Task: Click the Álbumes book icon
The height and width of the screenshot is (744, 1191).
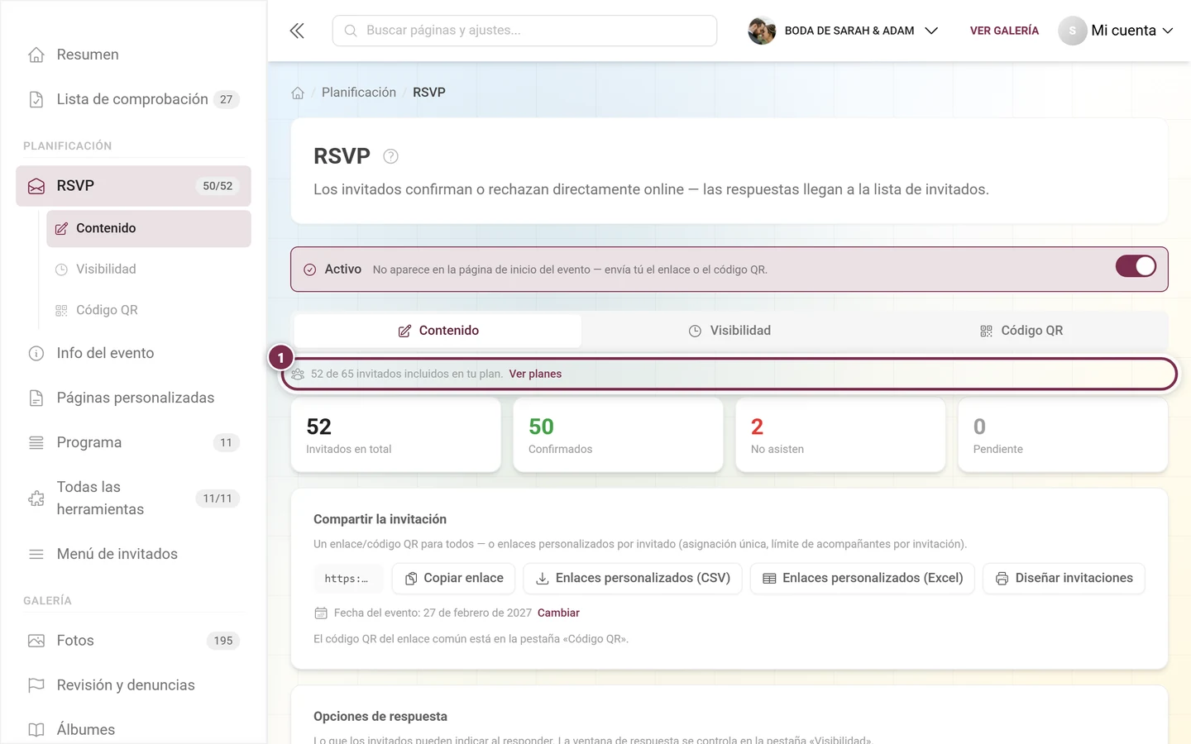Action: (x=36, y=730)
